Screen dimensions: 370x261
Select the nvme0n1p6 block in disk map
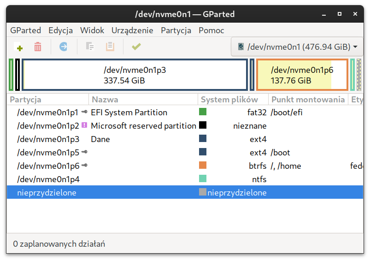[x=302, y=75]
